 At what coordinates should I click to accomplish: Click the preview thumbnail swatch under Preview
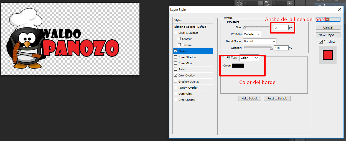327,55
